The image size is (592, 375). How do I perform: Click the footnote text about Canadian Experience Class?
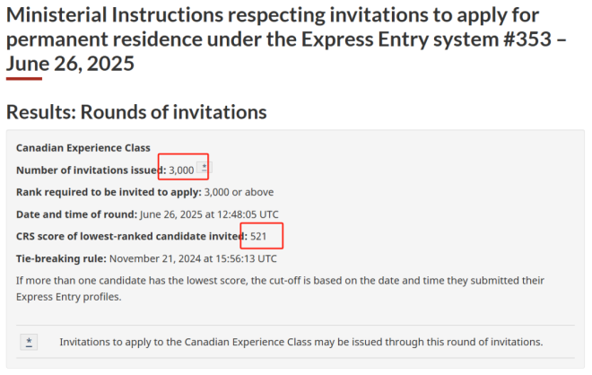coord(300,342)
